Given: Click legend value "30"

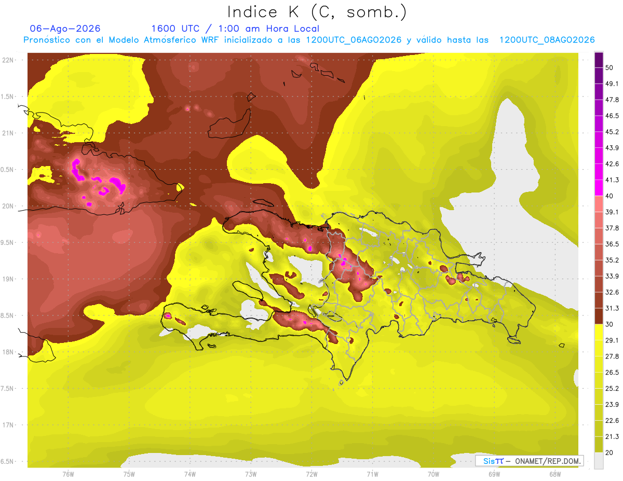Looking at the screenshot, I should pyautogui.click(x=610, y=324).
